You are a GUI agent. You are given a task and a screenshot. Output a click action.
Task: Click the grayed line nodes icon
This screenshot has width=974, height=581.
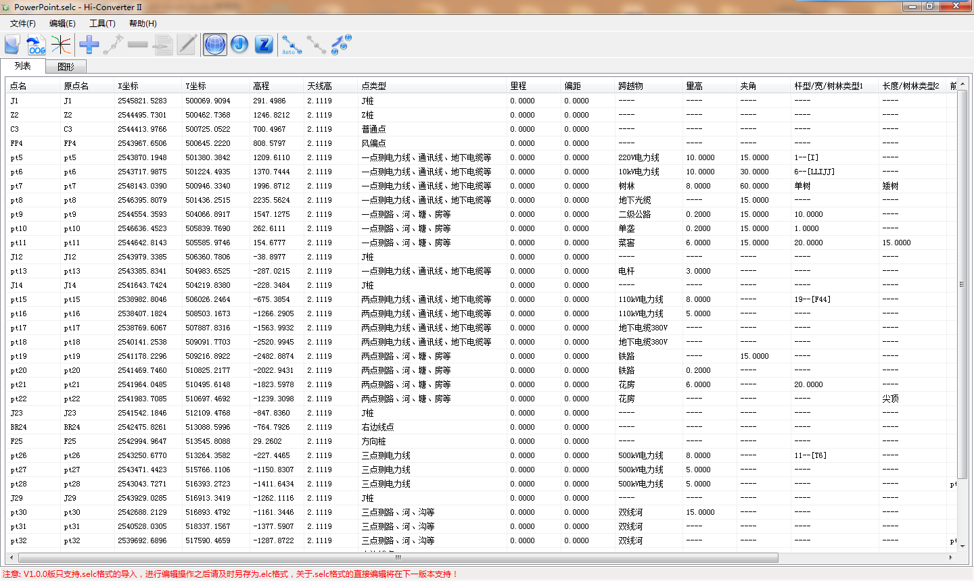coord(316,45)
